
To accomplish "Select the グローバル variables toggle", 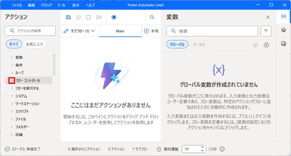I will pos(177,44).
